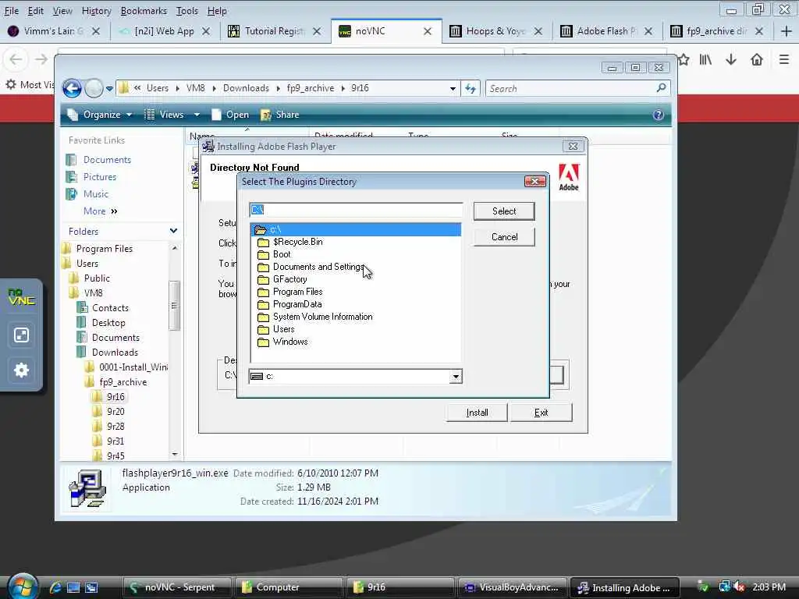
Task: Select the 9r31 folder in the tree
Action: pos(115,441)
